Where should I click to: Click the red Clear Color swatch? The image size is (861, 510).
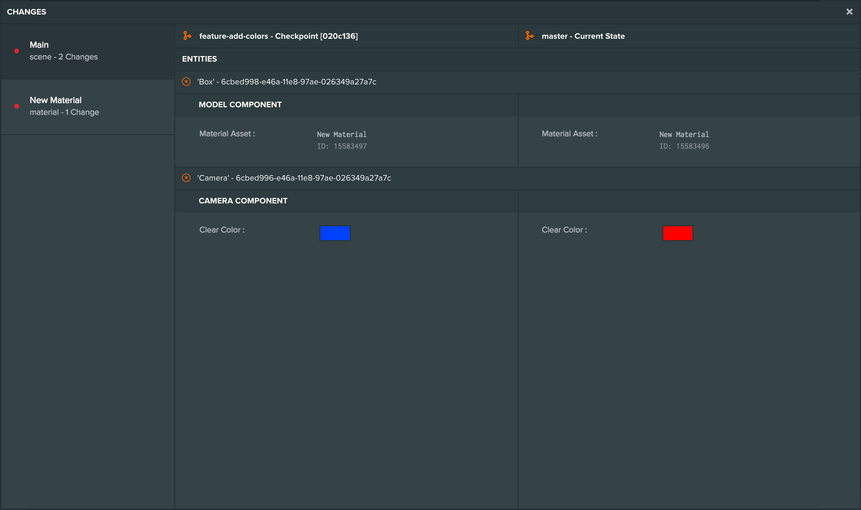coord(678,233)
